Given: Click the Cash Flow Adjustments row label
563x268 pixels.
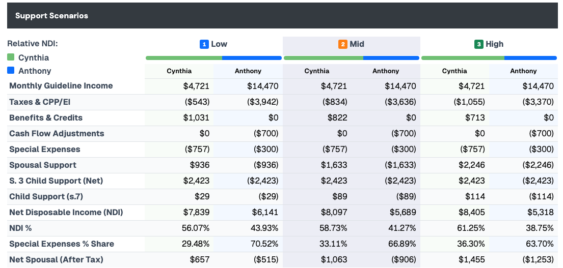Looking at the screenshot, I should click(x=57, y=134).
